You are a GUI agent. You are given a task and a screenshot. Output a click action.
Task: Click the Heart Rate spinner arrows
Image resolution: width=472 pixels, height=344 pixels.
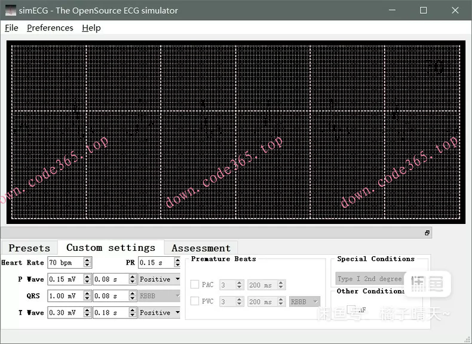pyautogui.click(x=87, y=262)
